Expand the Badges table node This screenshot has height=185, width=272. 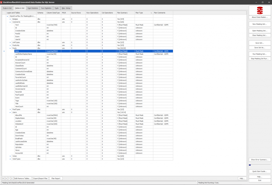(10, 19)
